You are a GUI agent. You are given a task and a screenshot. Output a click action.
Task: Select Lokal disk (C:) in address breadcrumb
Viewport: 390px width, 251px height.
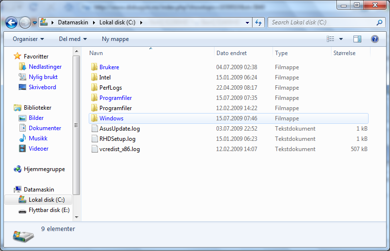point(117,22)
